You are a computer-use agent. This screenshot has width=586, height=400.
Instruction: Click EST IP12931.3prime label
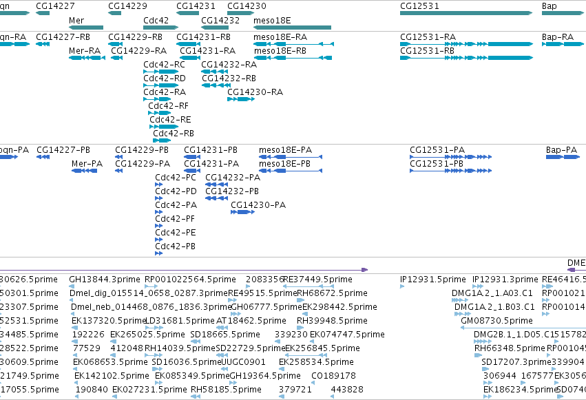coord(505,280)
